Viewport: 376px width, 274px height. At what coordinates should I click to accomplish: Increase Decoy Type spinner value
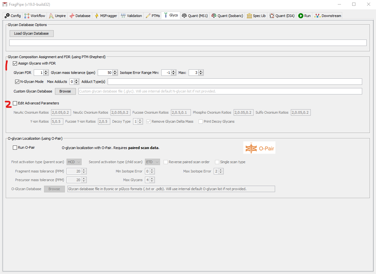coord(140,120)
